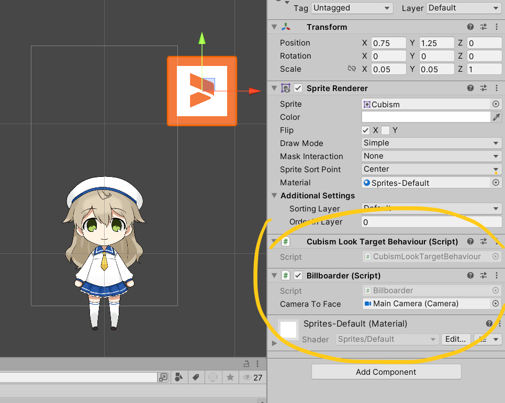Open presets for Cubism Look Target Behaviour
Viewport: 505px width, 403px height.
pos(484,241)
